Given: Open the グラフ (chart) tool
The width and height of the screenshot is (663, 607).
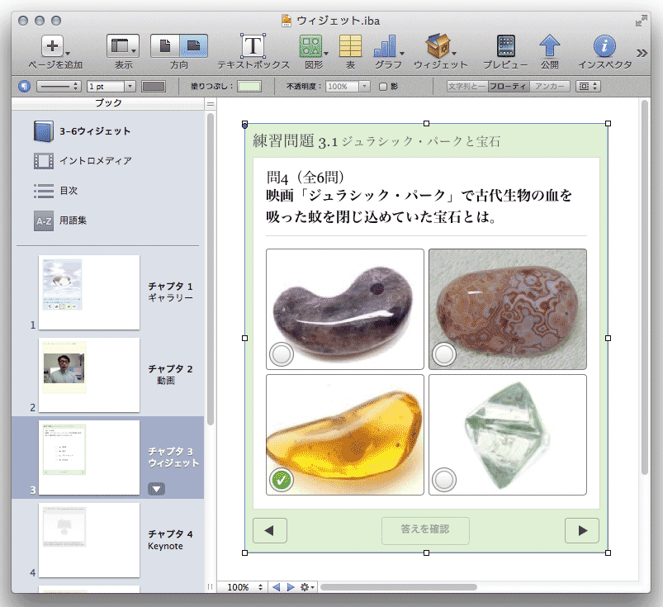Looking at the screenshot, I should point(386,46).
